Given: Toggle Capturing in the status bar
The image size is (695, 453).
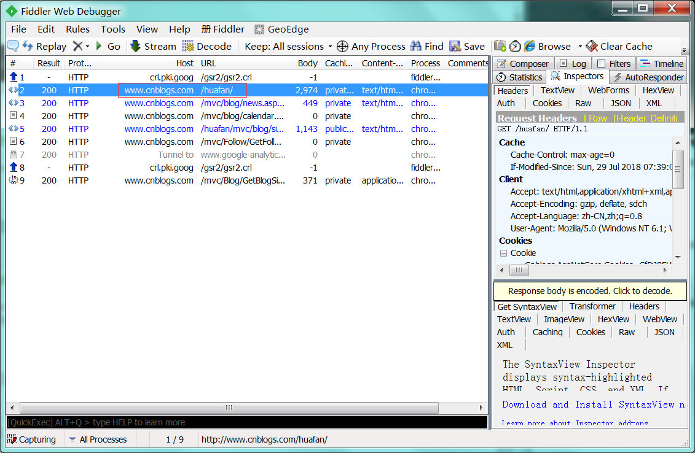Looking at the screenshot, I should tap(32, 439).
